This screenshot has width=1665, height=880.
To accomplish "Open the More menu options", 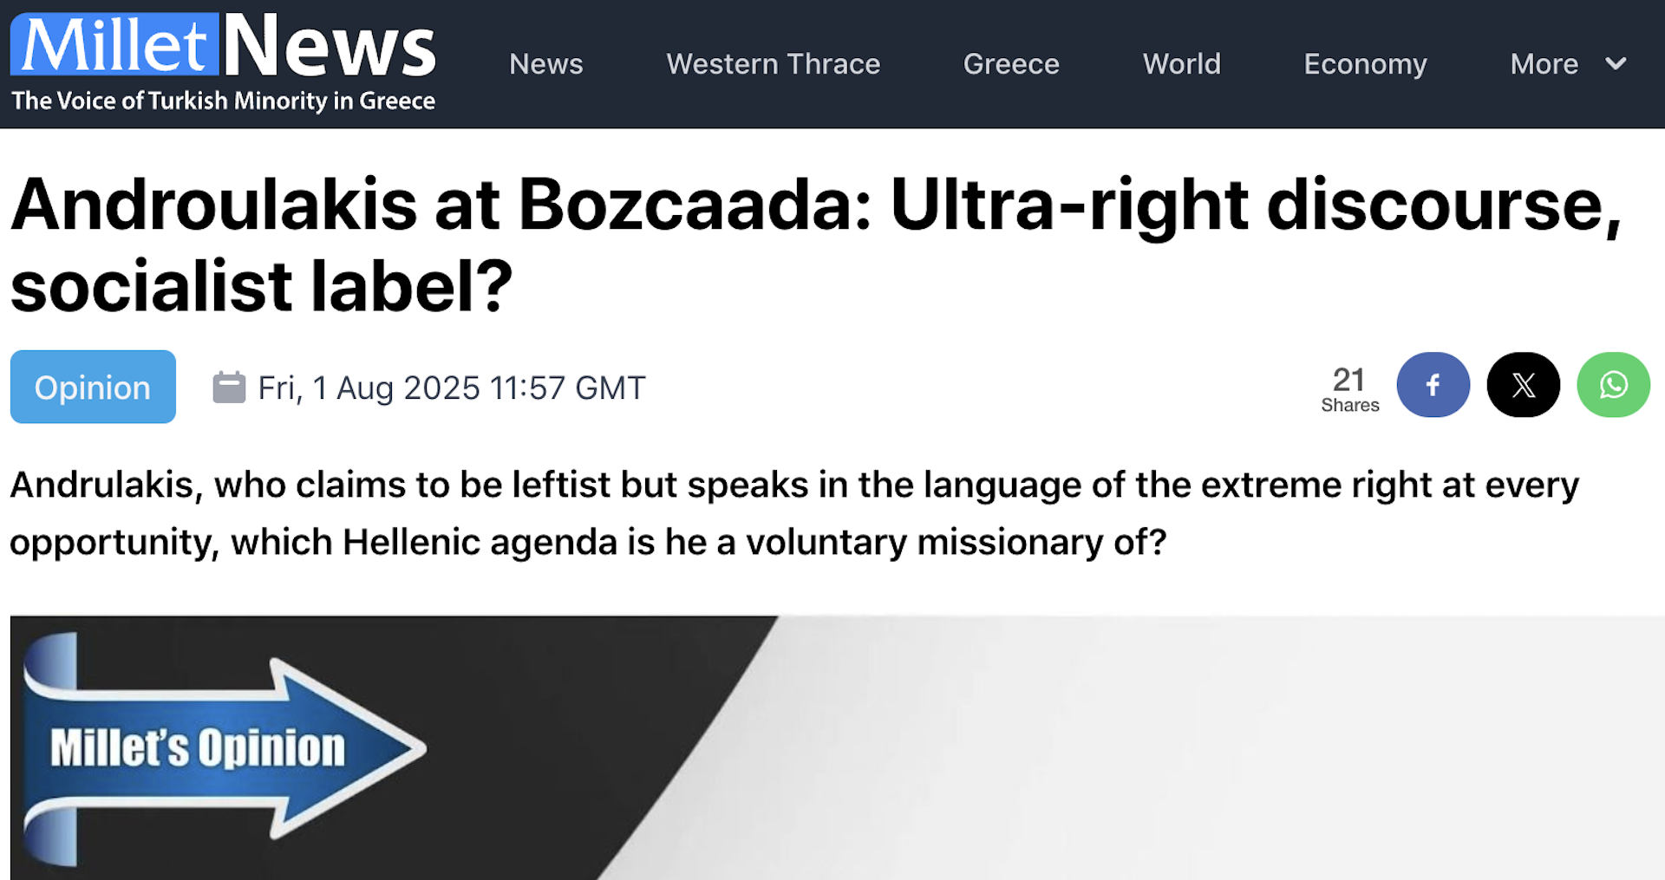I will 1544,63.
